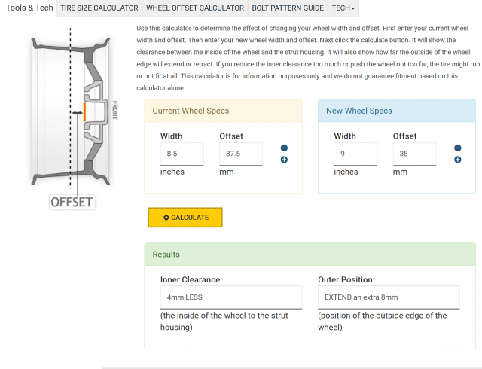Select the Inner Clearance result box
482x369 pixels.
(230, 297)
